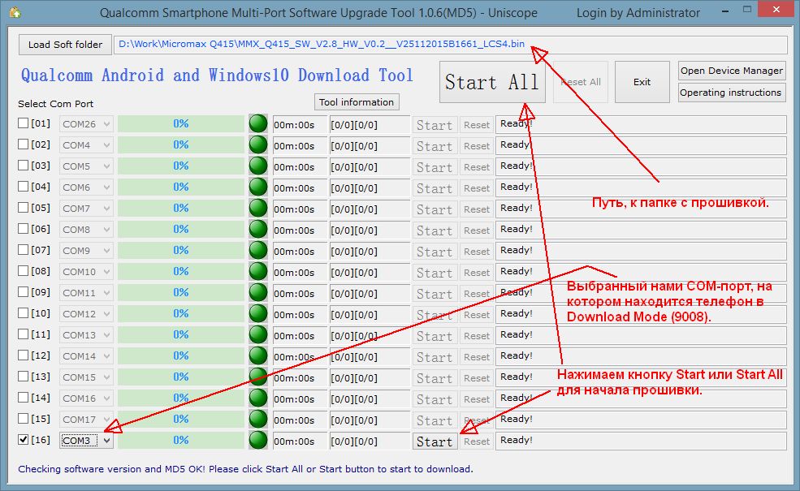Open the COM3 port dropdown in row 16
The image size is (800, 491).
click(x=86, y=441)
